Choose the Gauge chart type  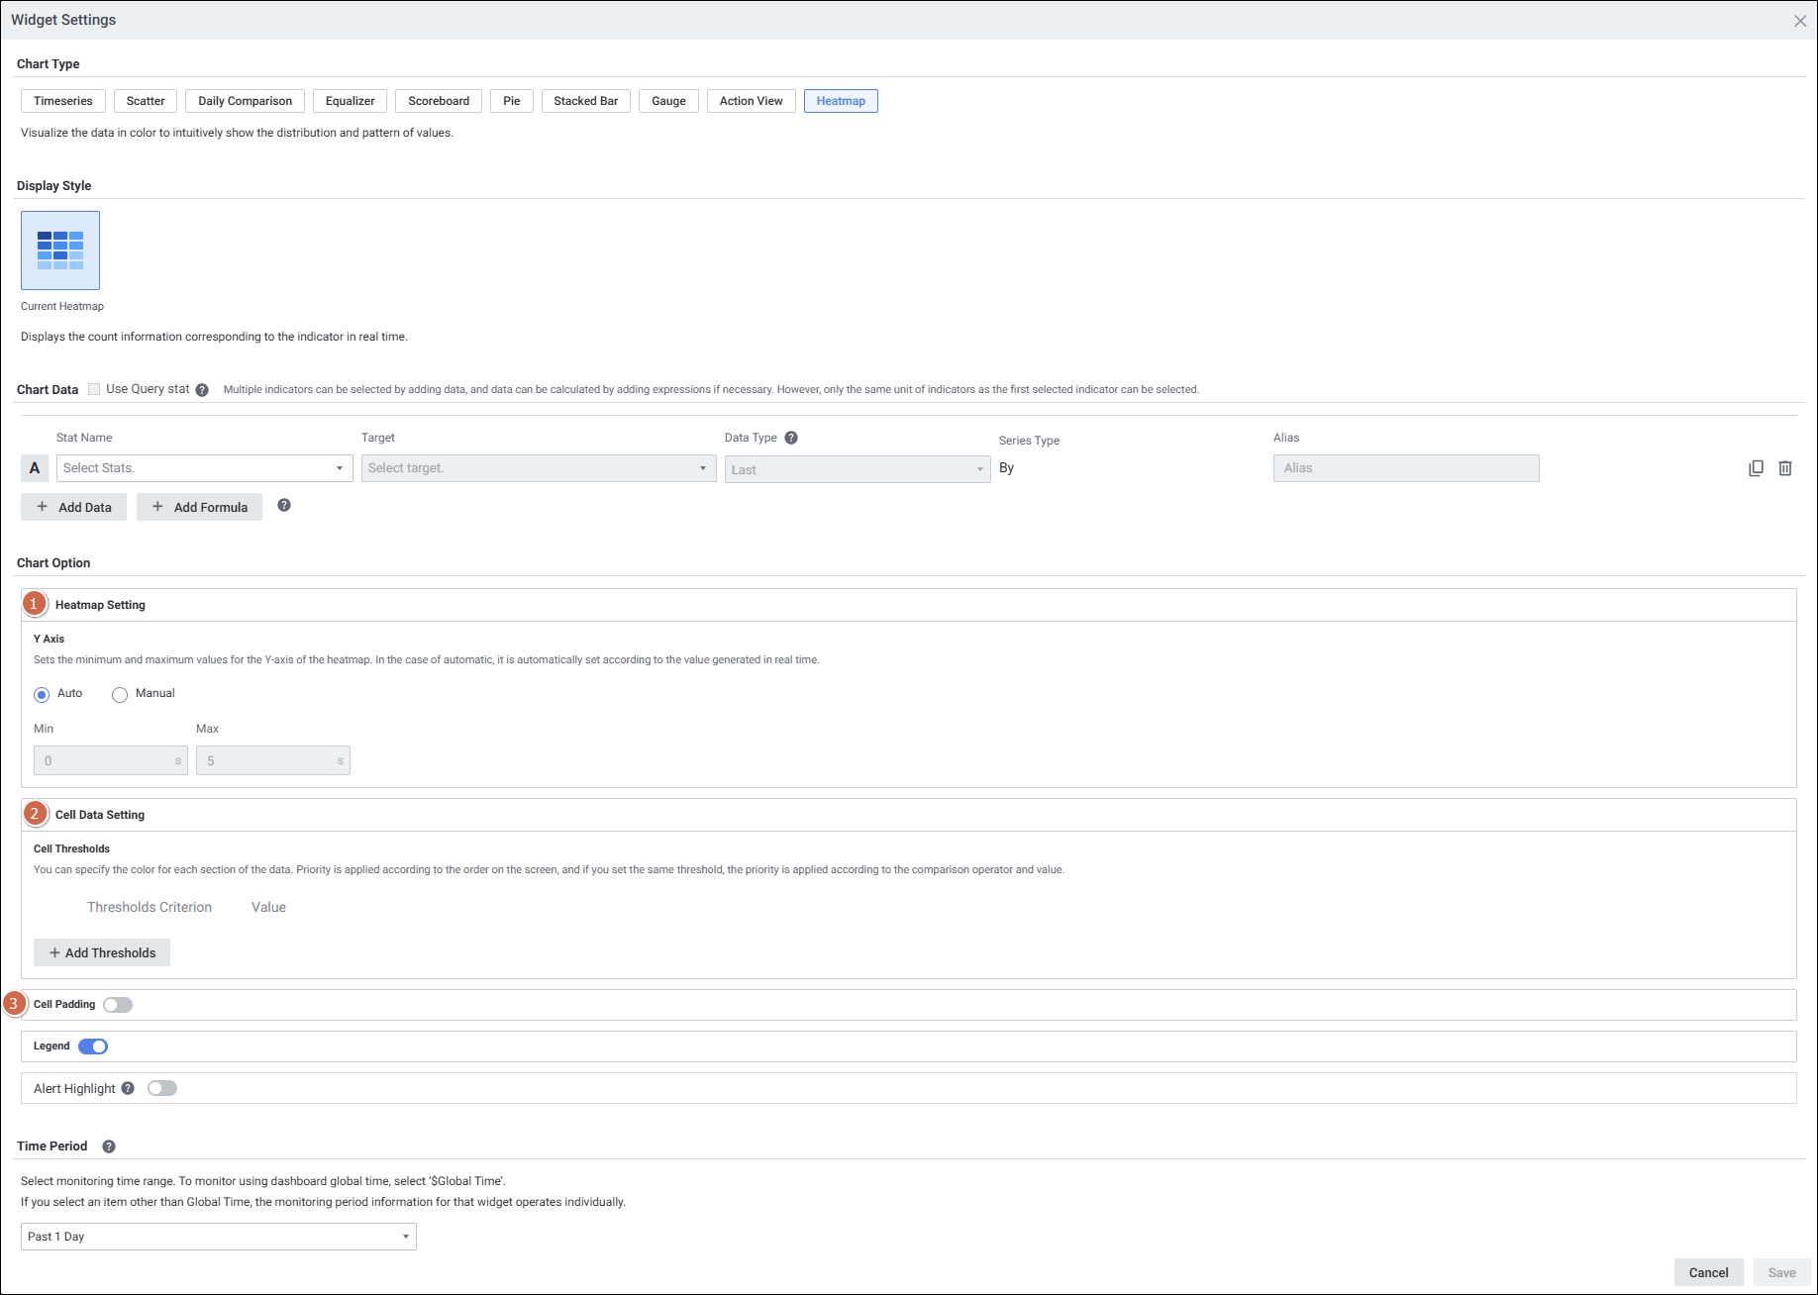(668, 101)
